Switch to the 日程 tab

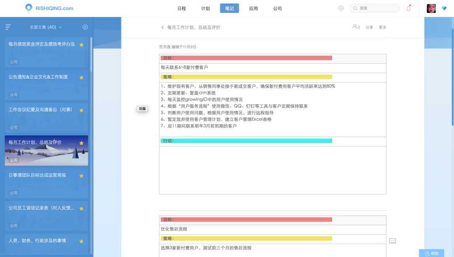(182, 8)
